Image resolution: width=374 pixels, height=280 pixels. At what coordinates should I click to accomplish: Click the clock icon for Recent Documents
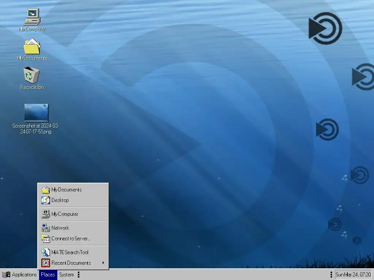click(x=45, y=263)
